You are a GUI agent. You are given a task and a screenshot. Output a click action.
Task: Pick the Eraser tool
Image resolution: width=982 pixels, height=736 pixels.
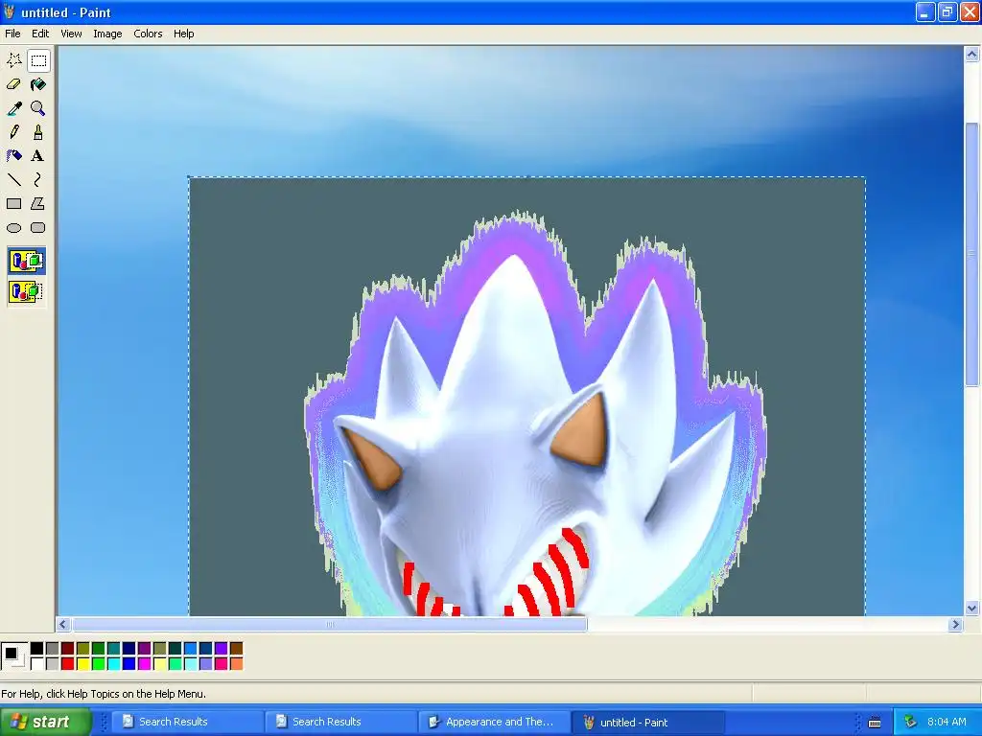pyautogui.click(x=13, y=84)
